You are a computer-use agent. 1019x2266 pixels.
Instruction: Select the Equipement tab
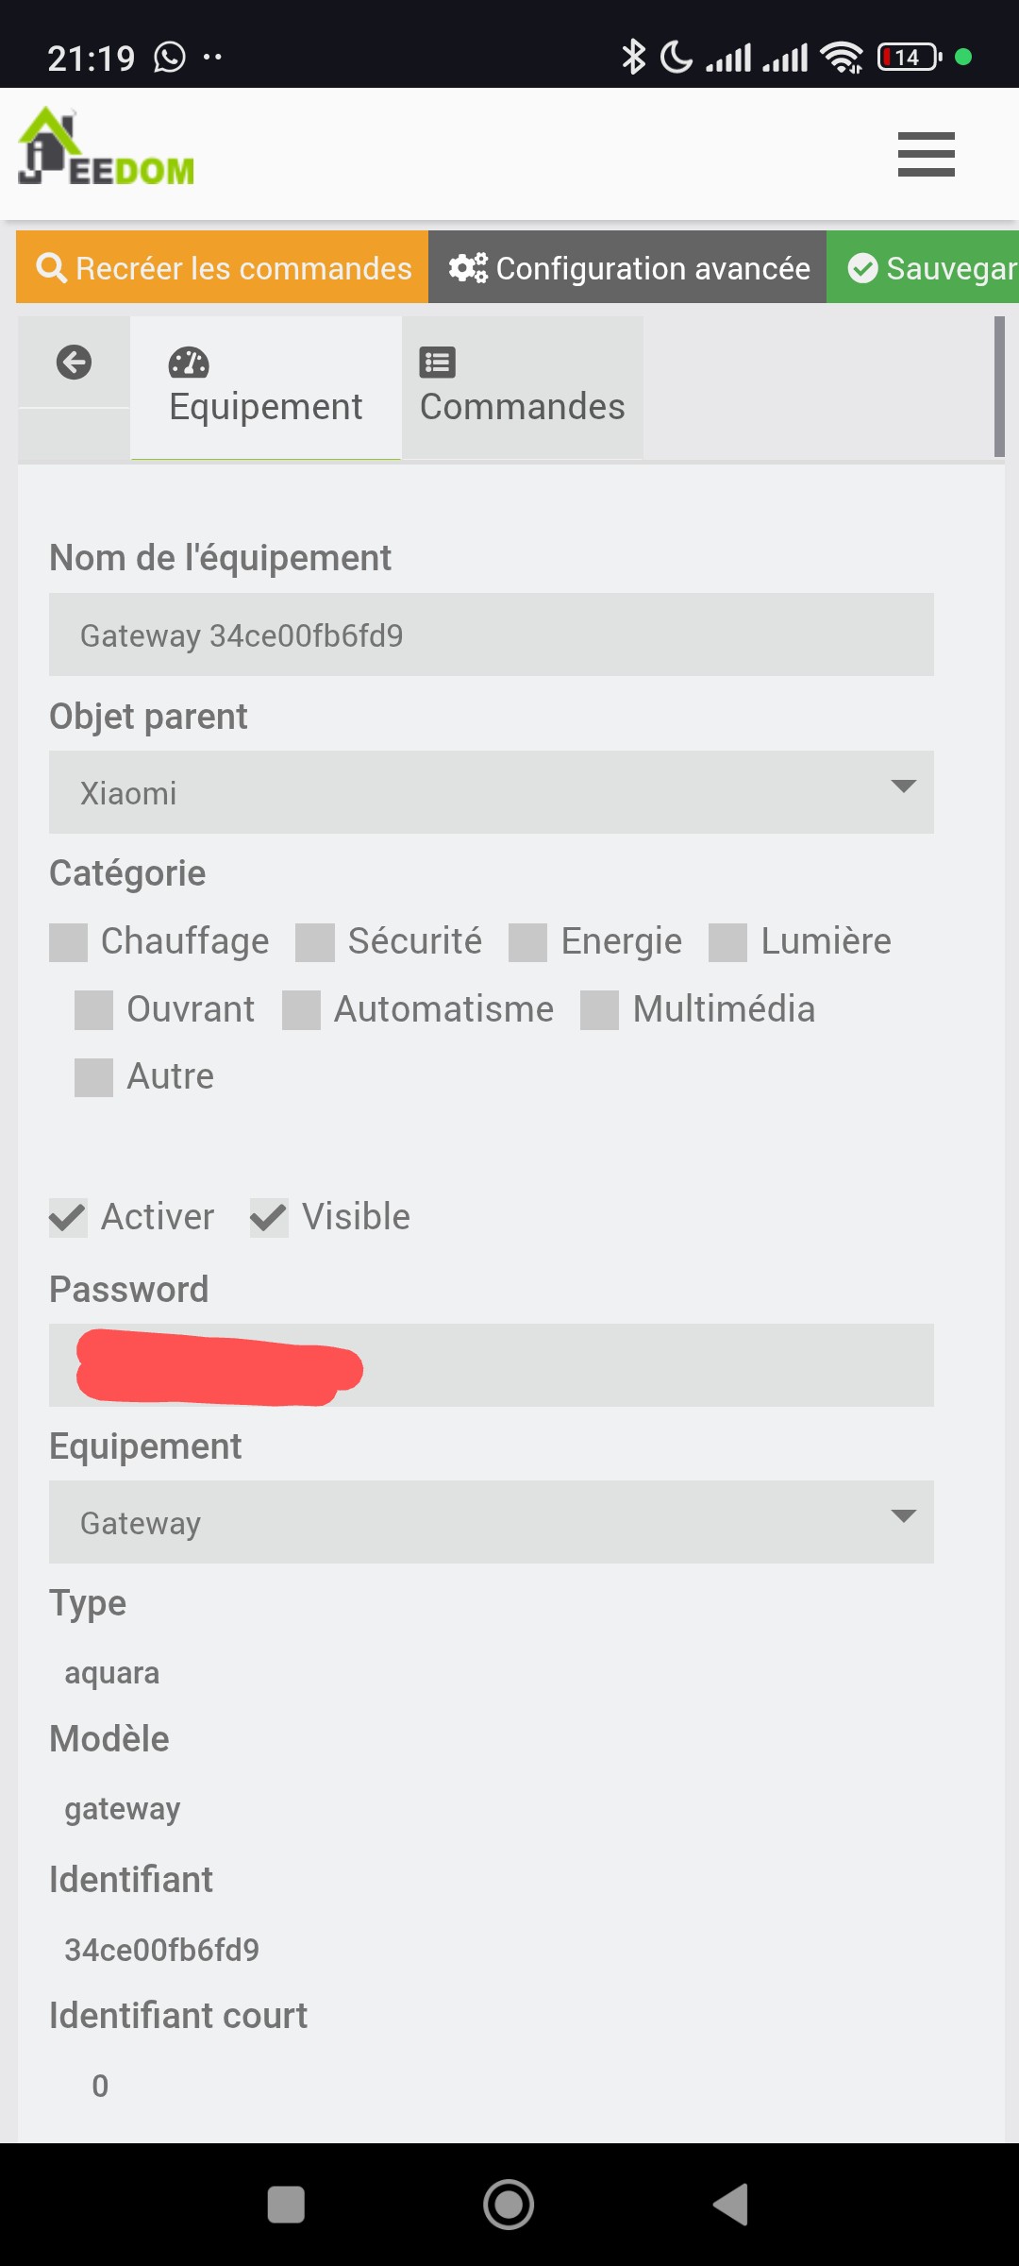point(266,388)
